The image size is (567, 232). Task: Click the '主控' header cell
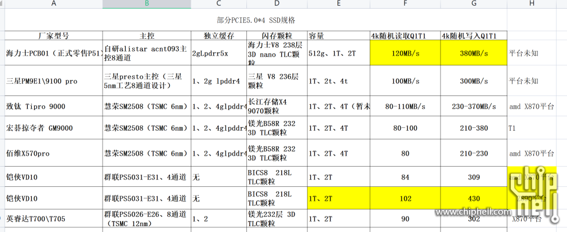tap(147, 36)
